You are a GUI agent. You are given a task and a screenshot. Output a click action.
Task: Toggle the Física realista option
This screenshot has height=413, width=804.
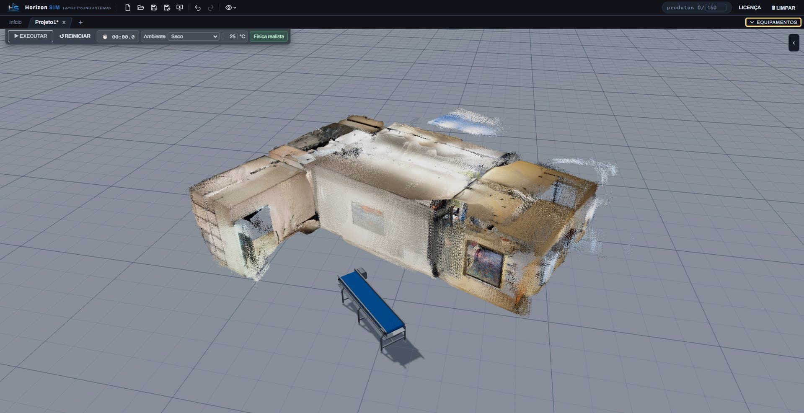(269, 36)
